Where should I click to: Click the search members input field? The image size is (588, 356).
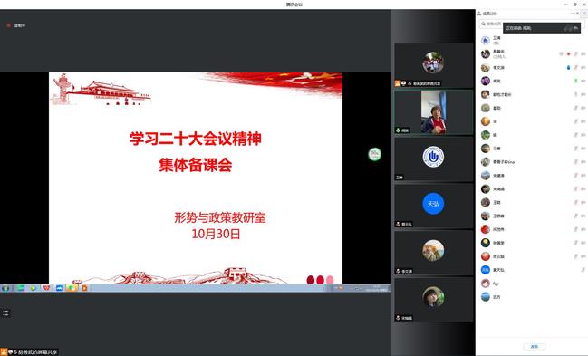(x=491, y=24)
